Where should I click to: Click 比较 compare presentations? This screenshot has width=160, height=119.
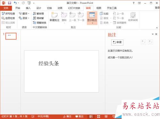click(104, 13)
